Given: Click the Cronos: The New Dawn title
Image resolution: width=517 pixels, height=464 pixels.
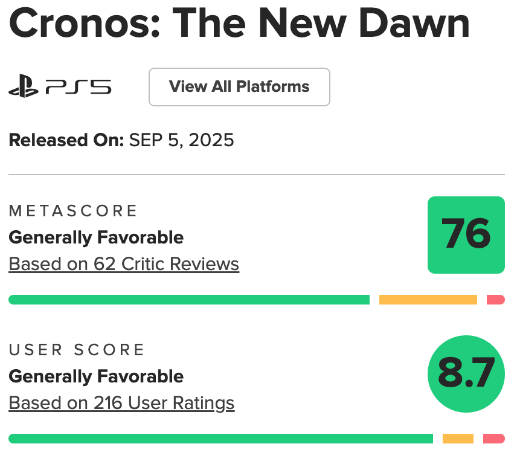Looking at the screenshot, I should click(x=239, y=23).
